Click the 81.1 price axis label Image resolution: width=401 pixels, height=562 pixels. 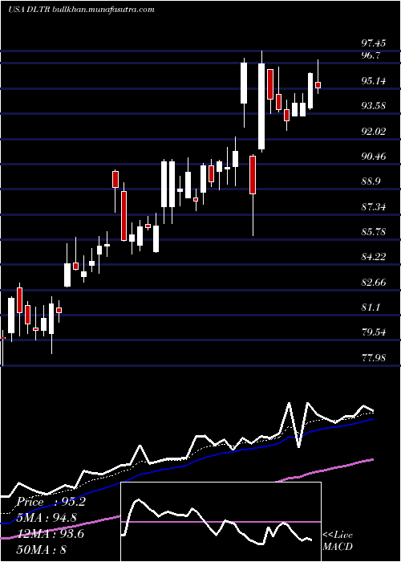coord(371,307)
